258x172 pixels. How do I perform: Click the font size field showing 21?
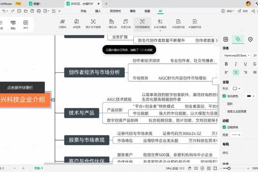click(255, 55)
